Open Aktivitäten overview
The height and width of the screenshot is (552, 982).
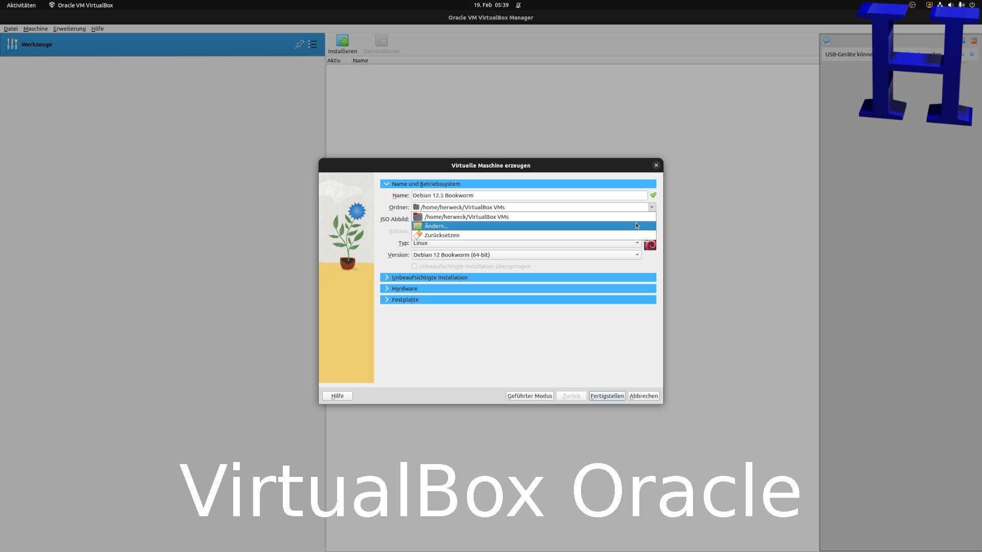tap(21, 5)
